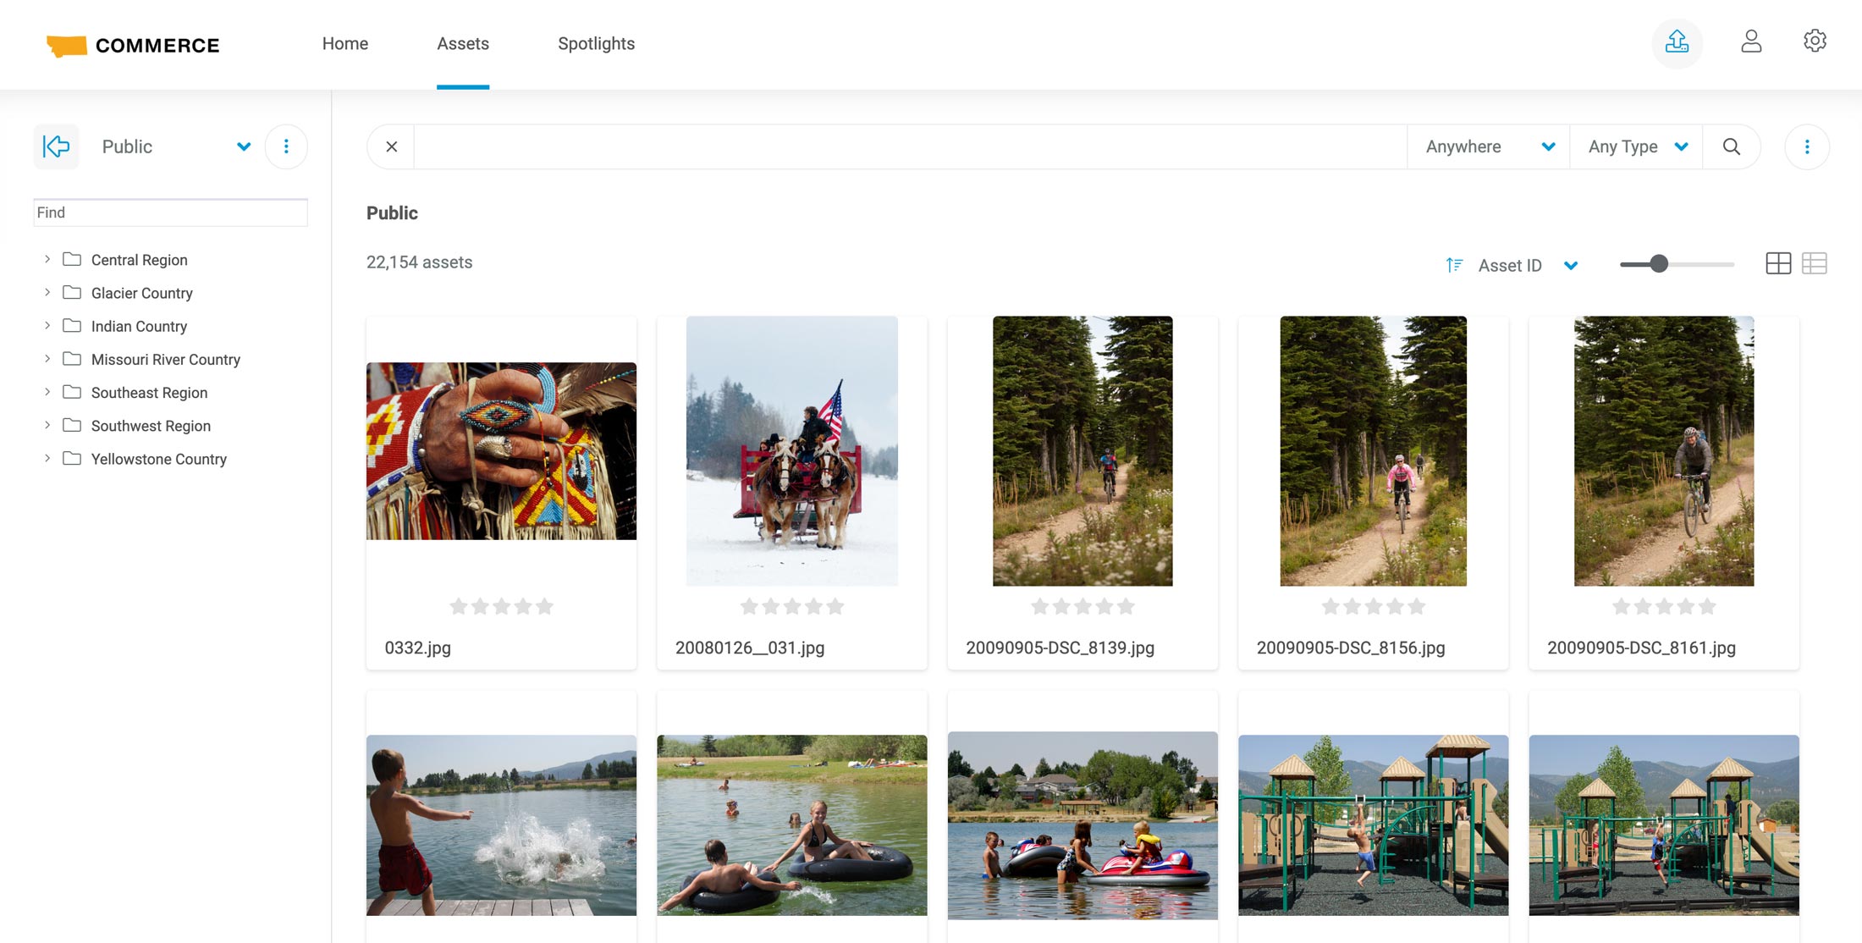Toggle the sort direction icon

tap(1454, 265)
